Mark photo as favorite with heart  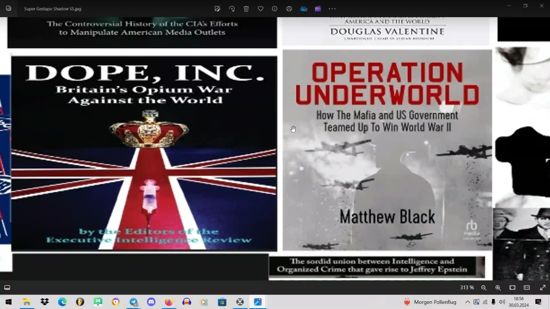260,9
